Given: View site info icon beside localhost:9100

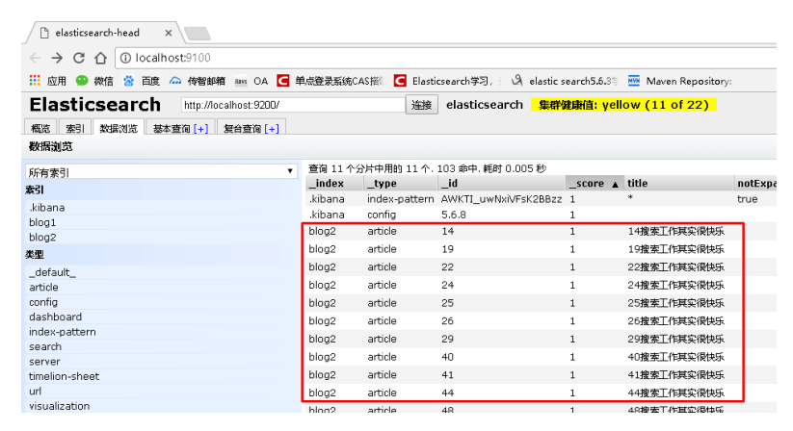Looking at the screenshot, I should pos(125,58).
